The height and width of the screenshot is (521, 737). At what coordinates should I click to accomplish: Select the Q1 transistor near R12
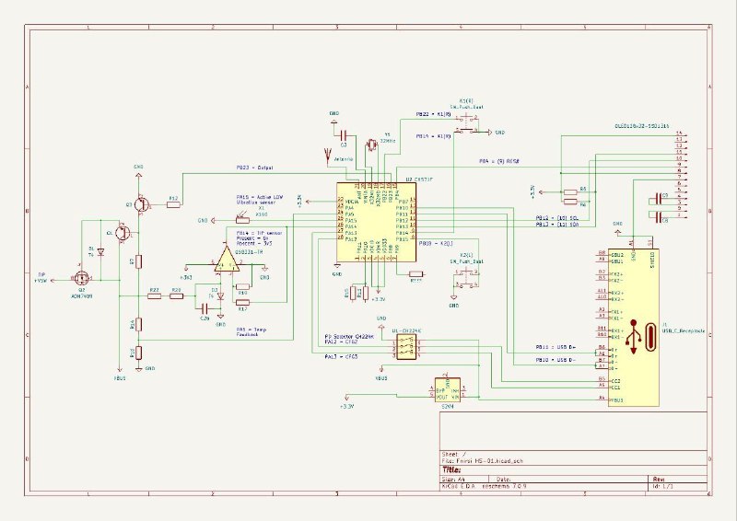[140, 204]
